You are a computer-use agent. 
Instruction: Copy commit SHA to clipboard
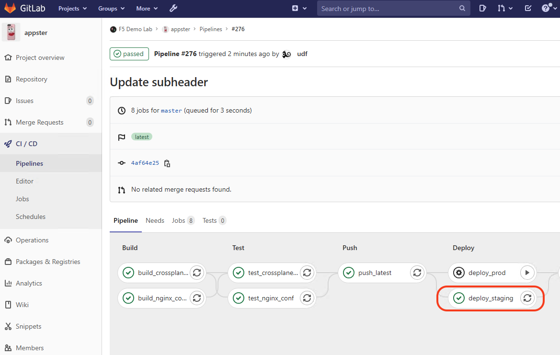click(167, 163)
